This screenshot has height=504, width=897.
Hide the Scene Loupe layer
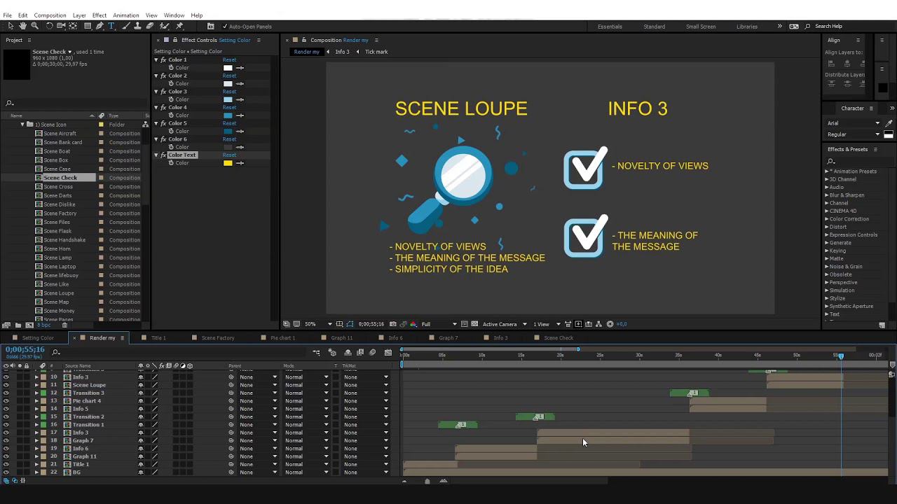point(6,385)
